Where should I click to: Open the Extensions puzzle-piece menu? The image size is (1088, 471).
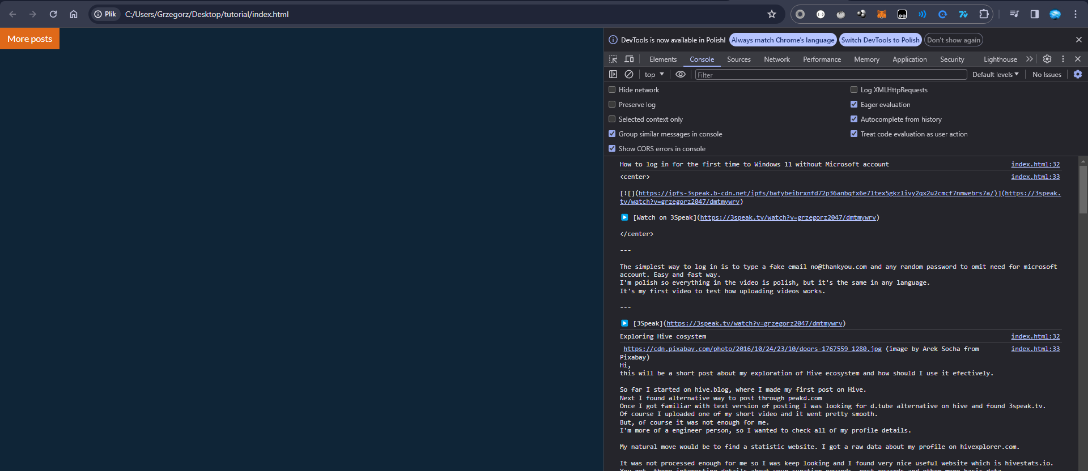(984, 14)
